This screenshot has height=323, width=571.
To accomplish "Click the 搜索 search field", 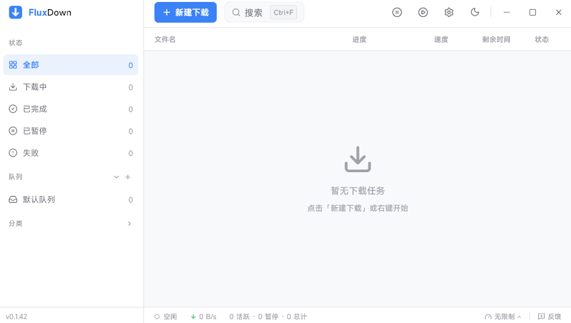I will click(x=264, y=12).
